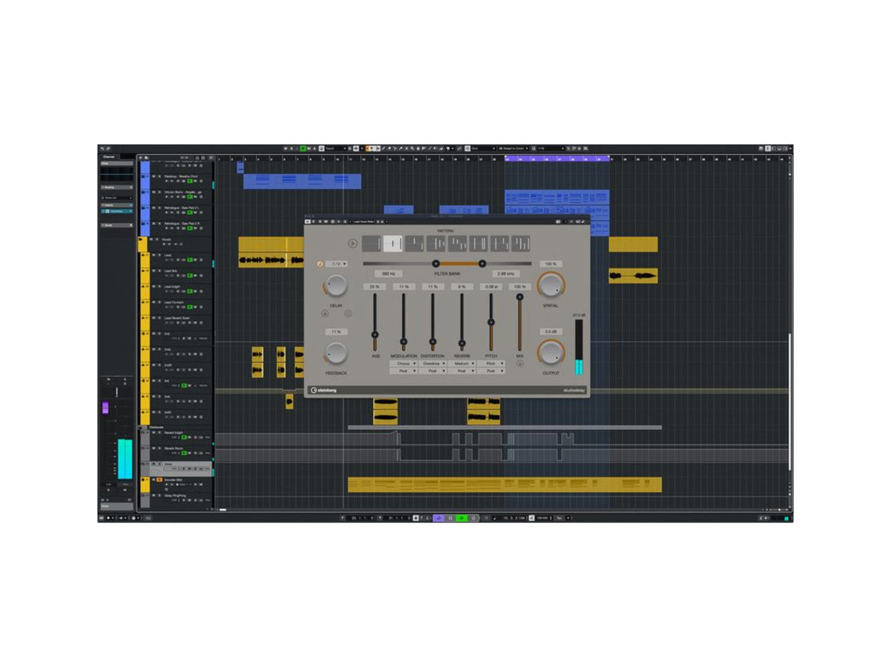Click the tempo value in the transport bar
891x668 pixels.
tap(542, 518)
